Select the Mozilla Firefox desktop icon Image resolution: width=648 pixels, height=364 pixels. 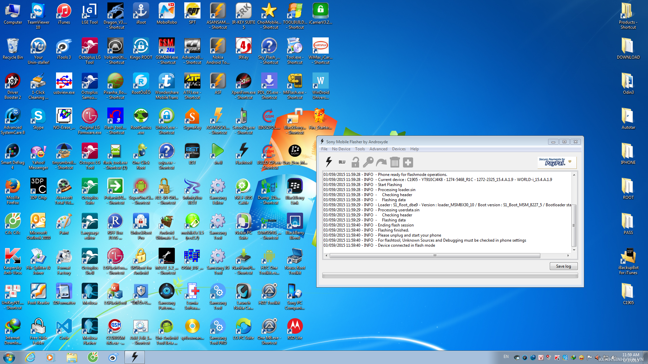coord(12,191)
